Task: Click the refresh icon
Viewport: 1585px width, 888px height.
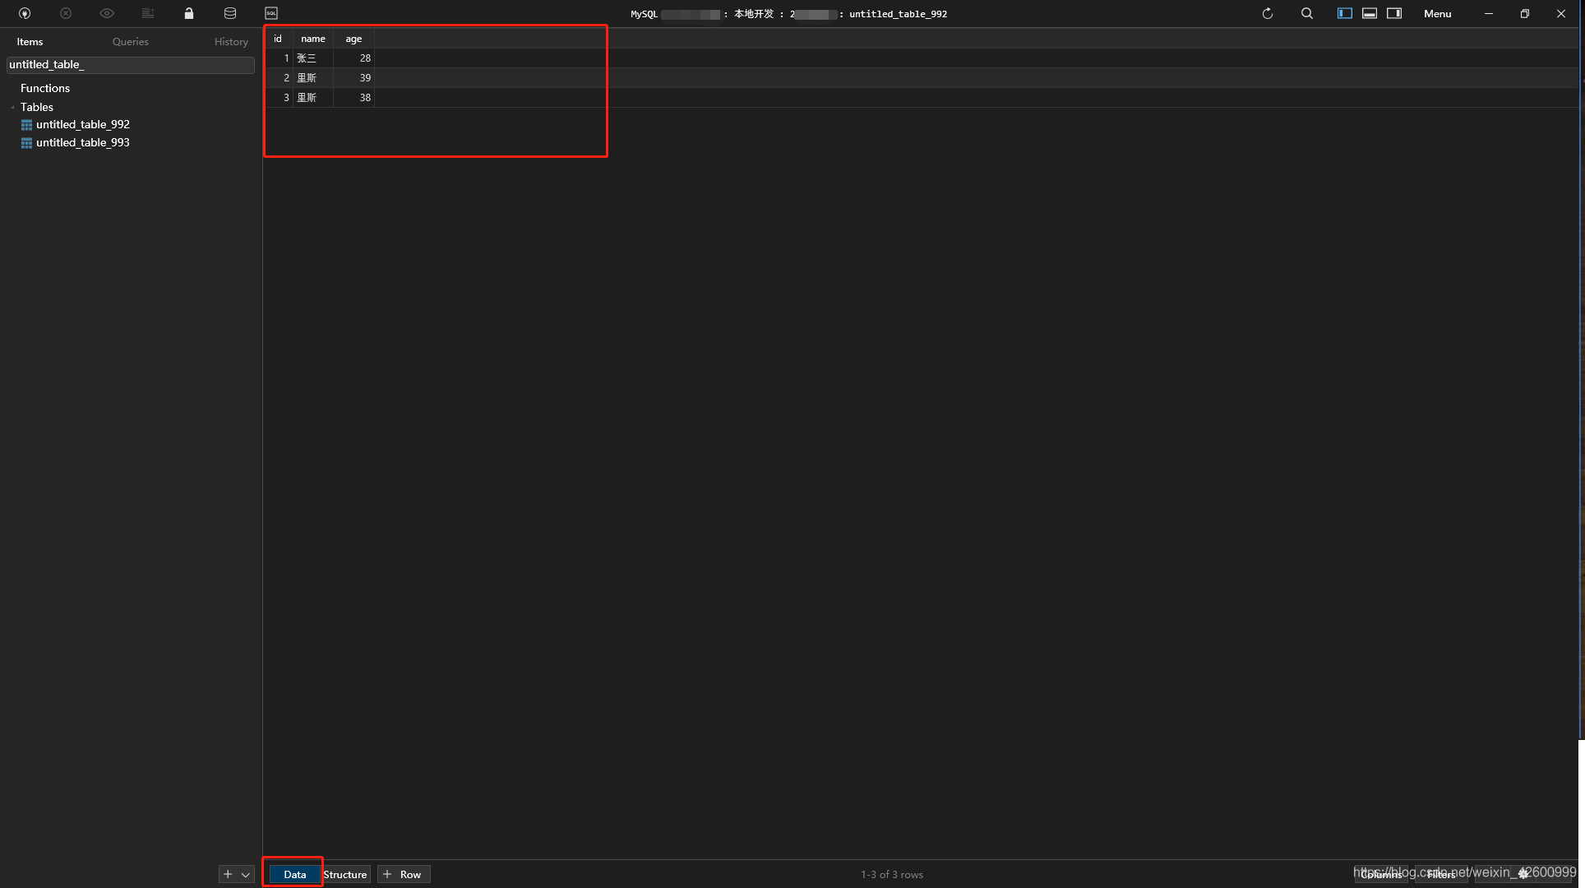Action: click(x=1268, y=13)
